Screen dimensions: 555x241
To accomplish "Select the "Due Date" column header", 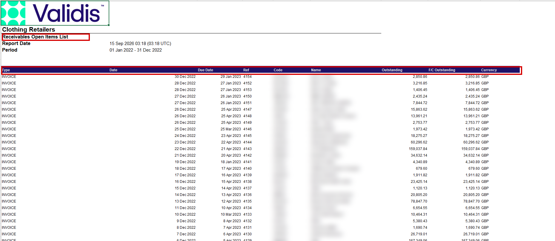I will click(x=205, y=70).
